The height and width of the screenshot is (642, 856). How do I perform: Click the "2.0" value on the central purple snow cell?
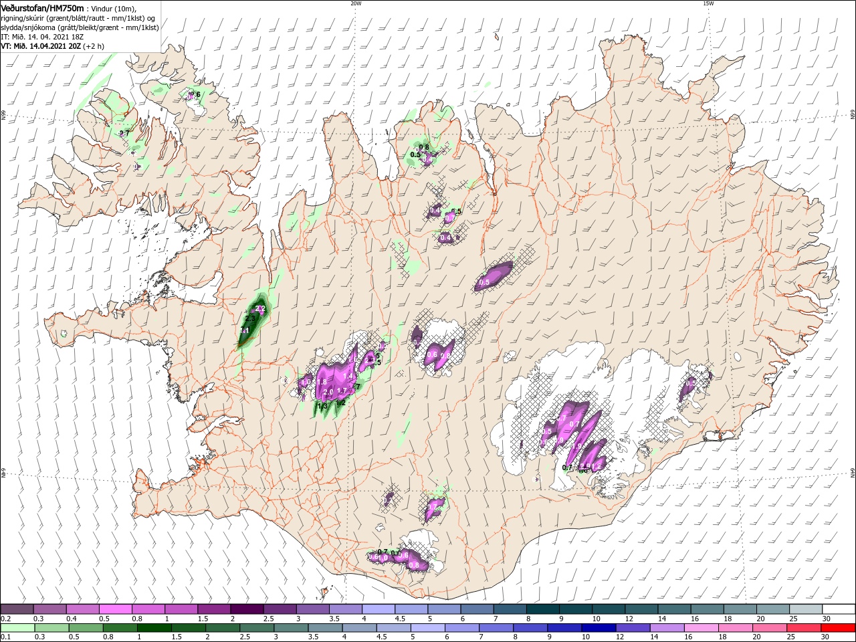point(328,392)
